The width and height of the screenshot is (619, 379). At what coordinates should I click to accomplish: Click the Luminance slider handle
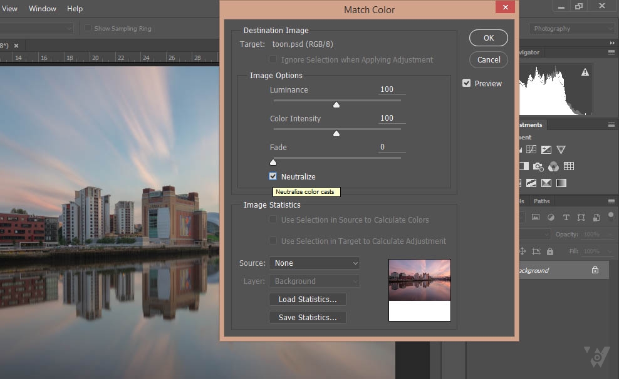point(336,105)
